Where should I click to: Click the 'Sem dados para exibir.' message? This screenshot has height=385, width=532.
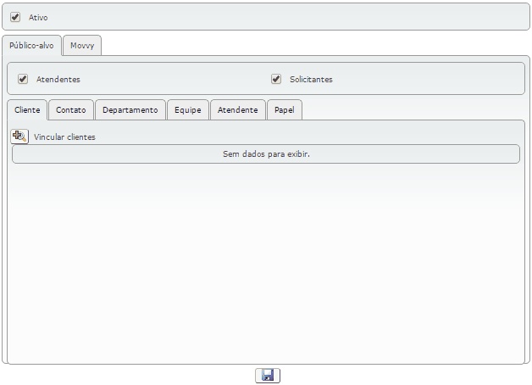click(x=266, y=154)
